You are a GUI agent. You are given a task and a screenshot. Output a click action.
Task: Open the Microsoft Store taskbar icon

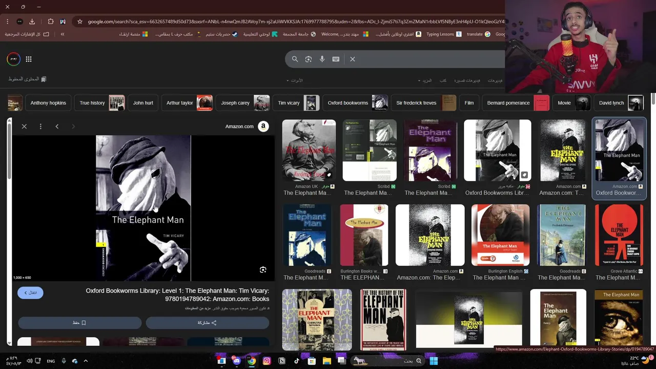point(311,361)
